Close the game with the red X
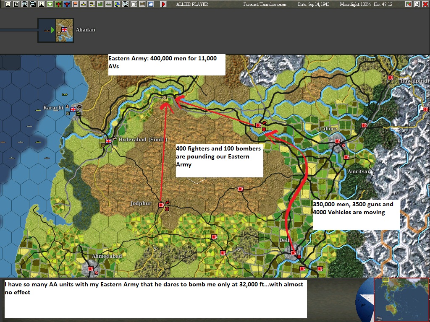The image size is (430, 322). click(x=425, y=4)
